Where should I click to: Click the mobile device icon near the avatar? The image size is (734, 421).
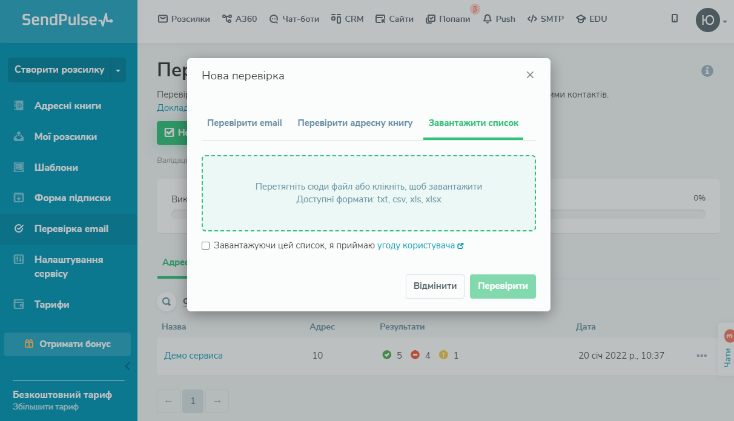(x=674, y=18)
